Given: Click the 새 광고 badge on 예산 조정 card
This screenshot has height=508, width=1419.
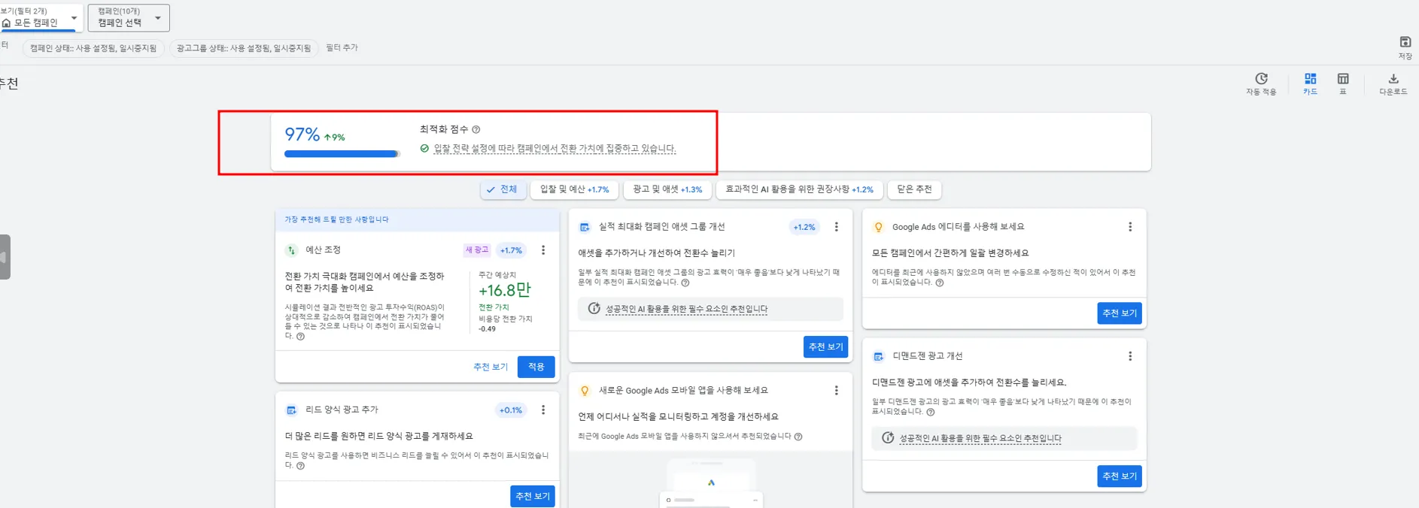Looking at the screenshot, I should pyautogui.click(x=477, y=250).
